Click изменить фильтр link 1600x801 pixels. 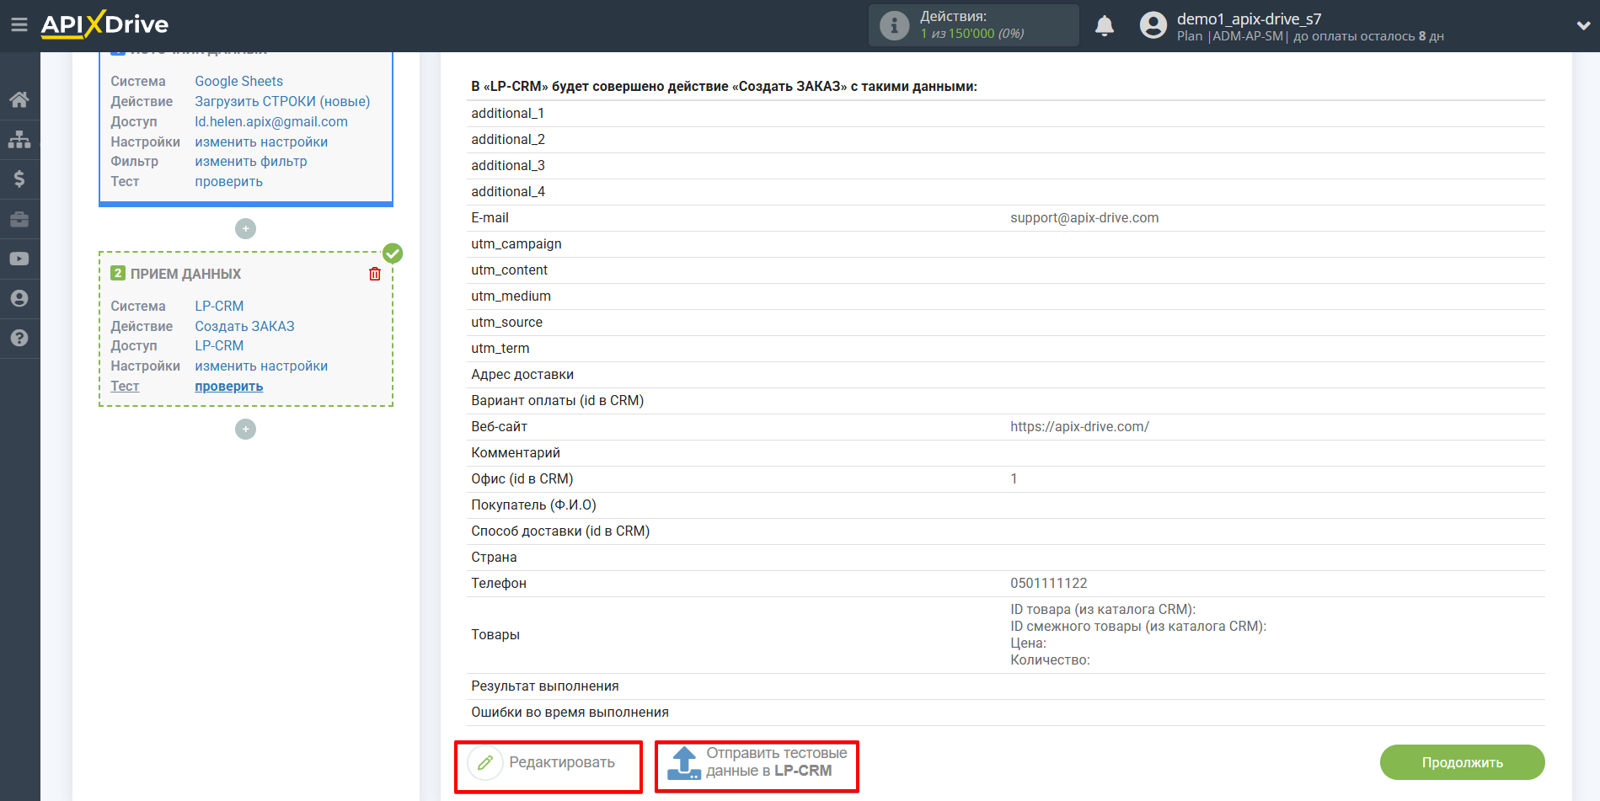[251, 161]
